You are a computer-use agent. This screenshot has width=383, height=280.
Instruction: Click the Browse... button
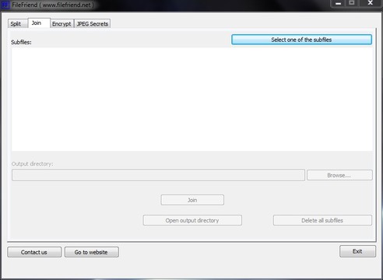339,175
